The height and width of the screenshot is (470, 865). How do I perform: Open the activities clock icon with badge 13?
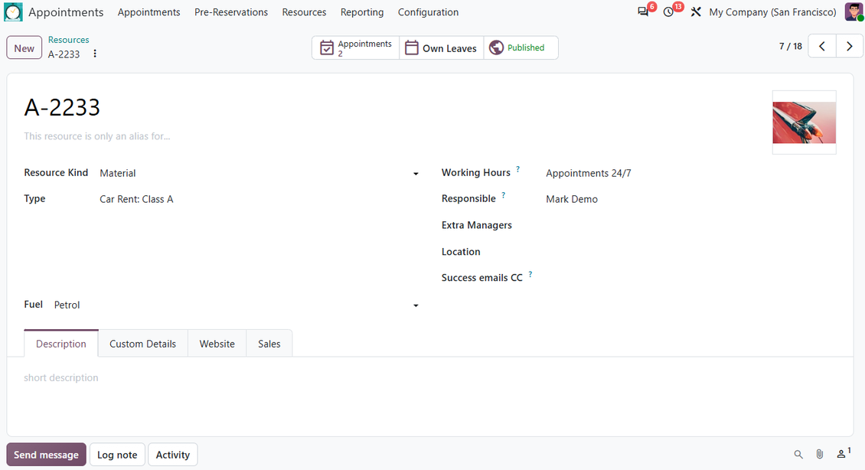[668, 11]
